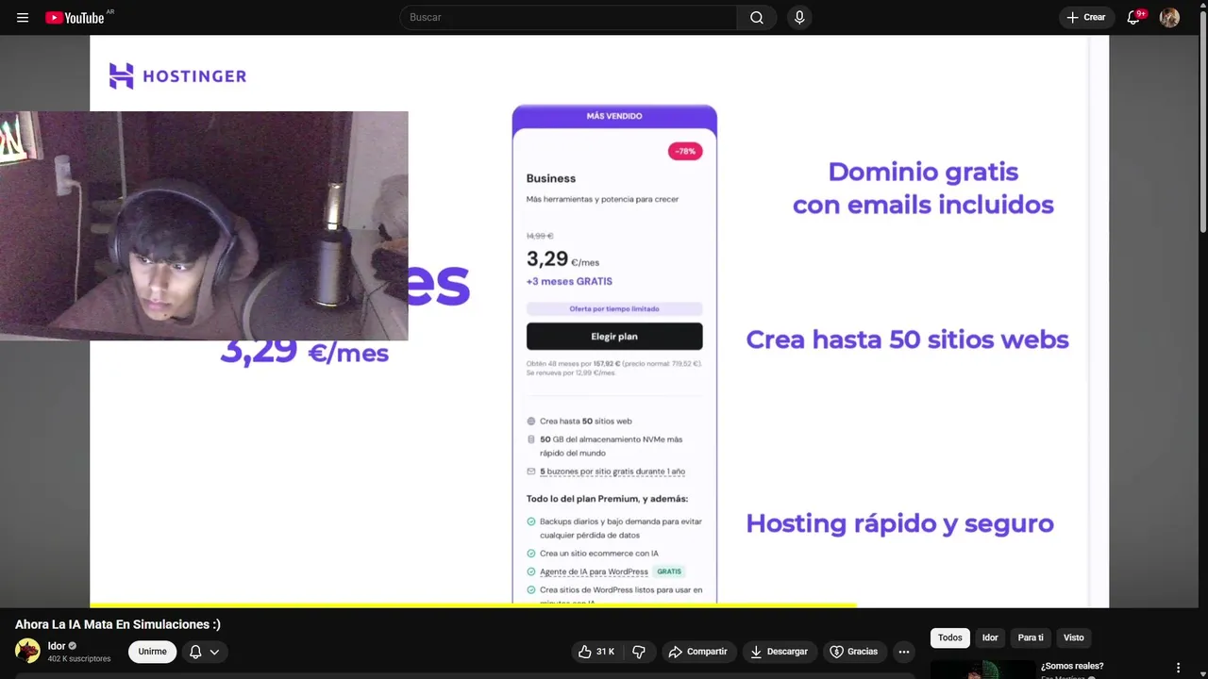
Task: Click the Gracias super thanks button
Action: click(x=853, y=652)
